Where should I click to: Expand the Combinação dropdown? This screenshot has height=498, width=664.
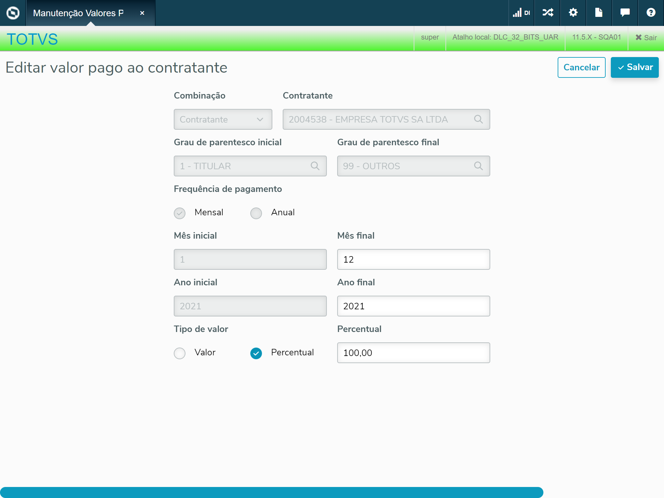pyautogui.click(x=223, y=119)
